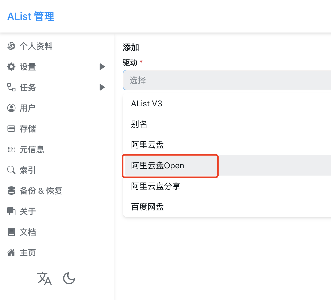The height and width of the screenshot is (300, 331).
Task: Expand the 设置 submenu arrow
Action: 102,67
